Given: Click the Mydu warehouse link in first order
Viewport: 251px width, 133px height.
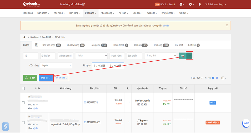Looking at the screenshot, I should [x=35, y=108].
